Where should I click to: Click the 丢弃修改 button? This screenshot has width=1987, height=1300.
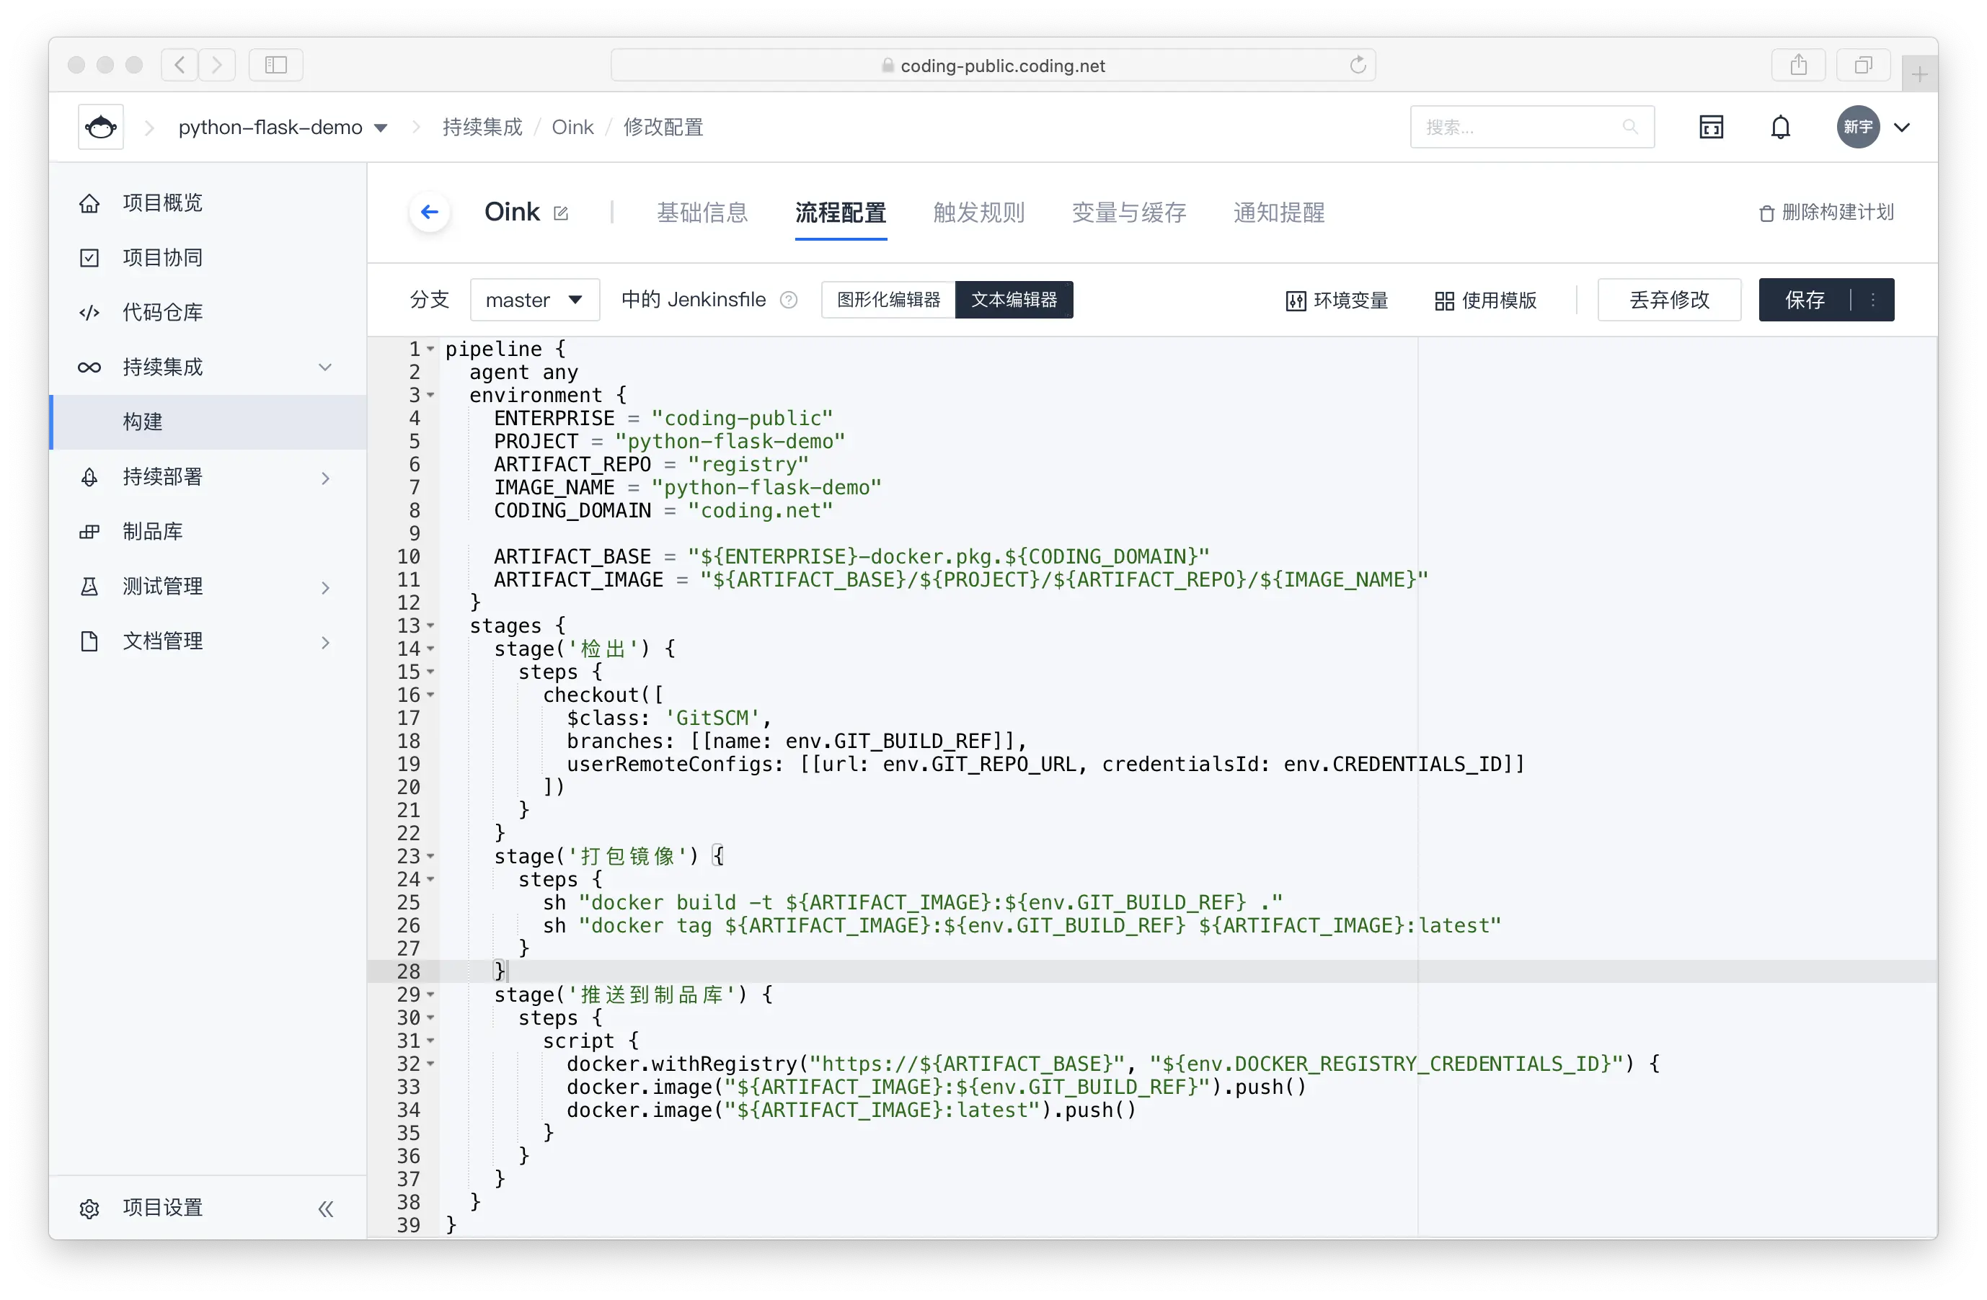(1668, 300)
